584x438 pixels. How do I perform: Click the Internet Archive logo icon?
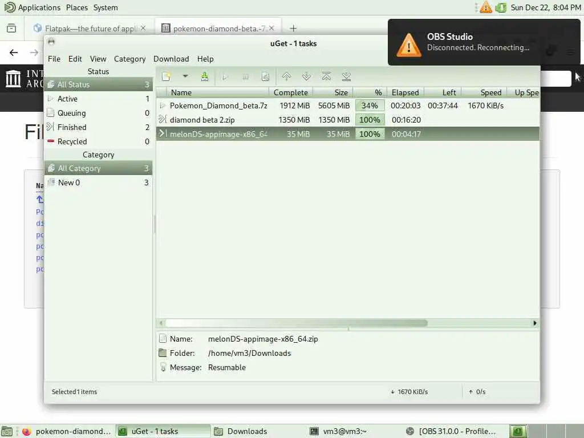point(14,79)
